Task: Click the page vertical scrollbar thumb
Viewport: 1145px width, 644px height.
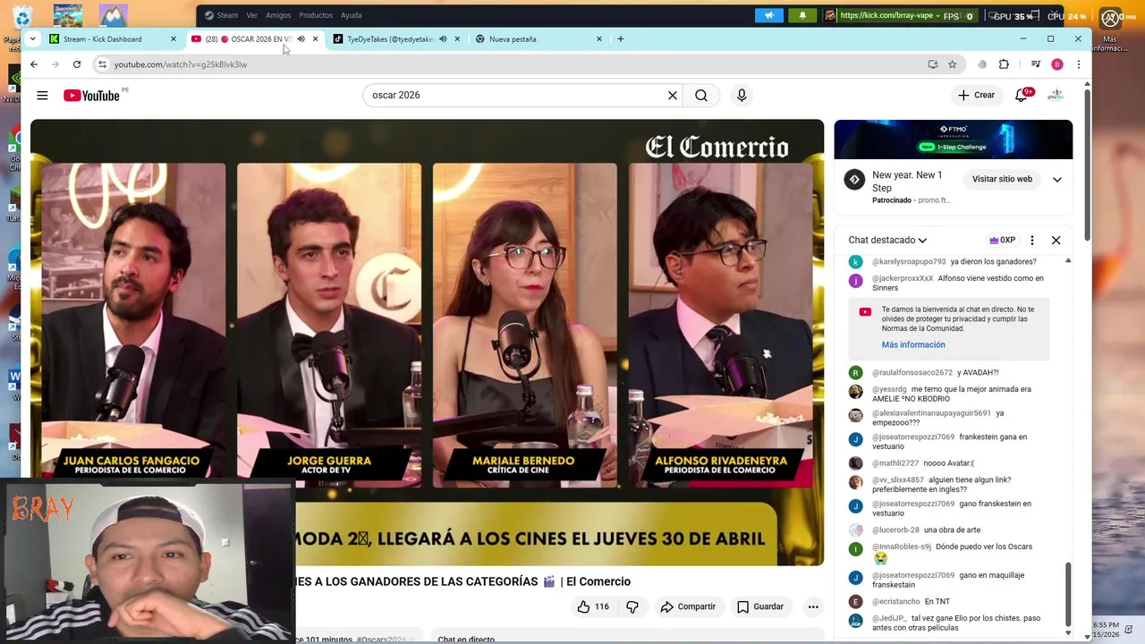Action: coord(1087,164)
